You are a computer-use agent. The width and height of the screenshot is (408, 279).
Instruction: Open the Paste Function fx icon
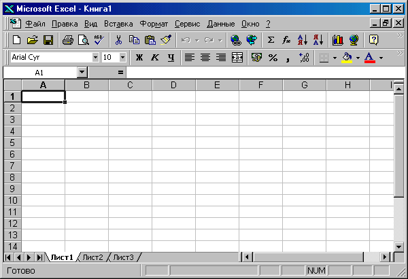286,40
